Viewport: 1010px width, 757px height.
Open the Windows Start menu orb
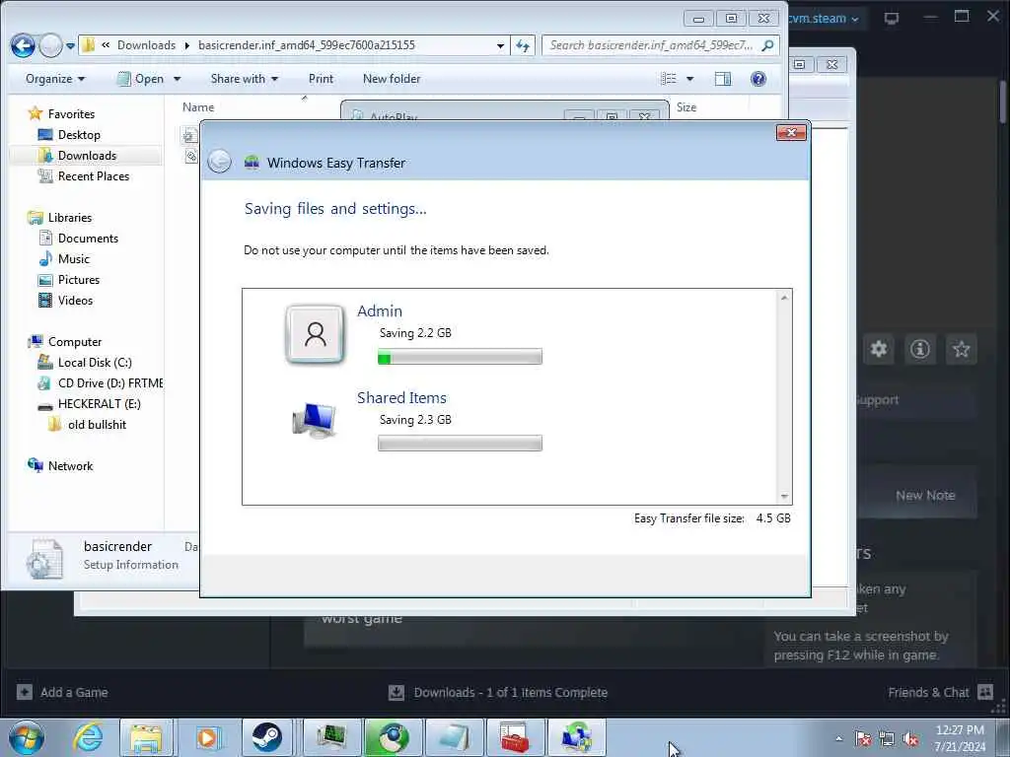pyautogui.click(x=27, y=738)
